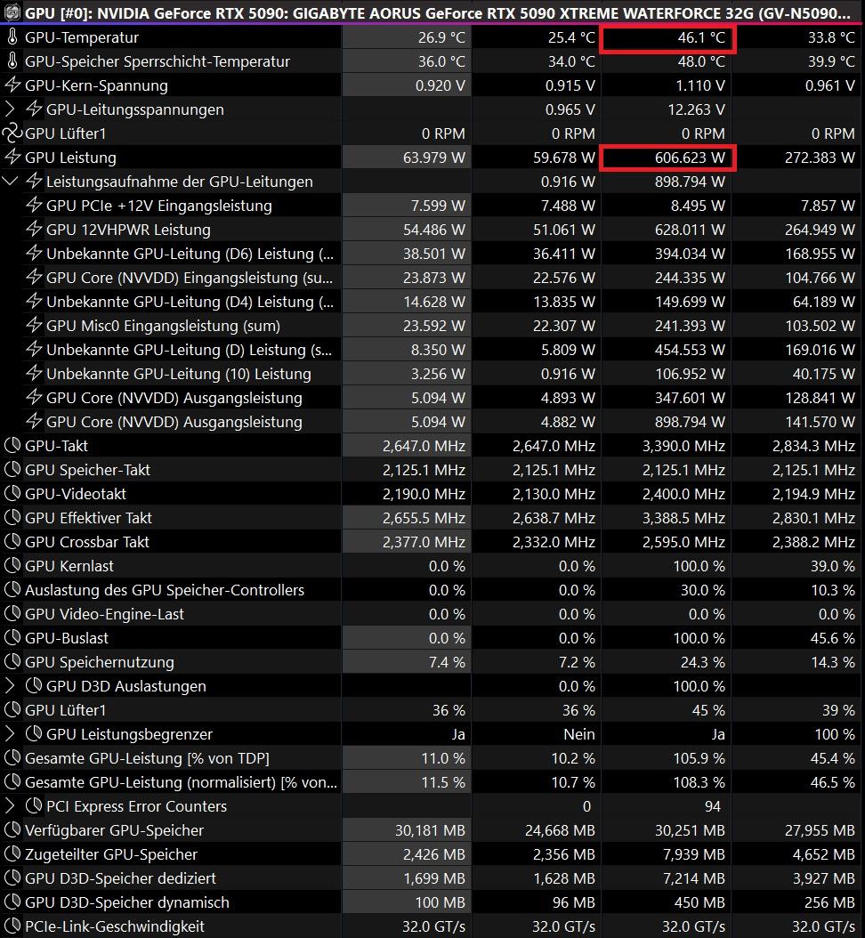The width and height of the screenshot is (865, 938).
Task: Click average GPU power value 272.383 W
Action: (x=820, y=158)
